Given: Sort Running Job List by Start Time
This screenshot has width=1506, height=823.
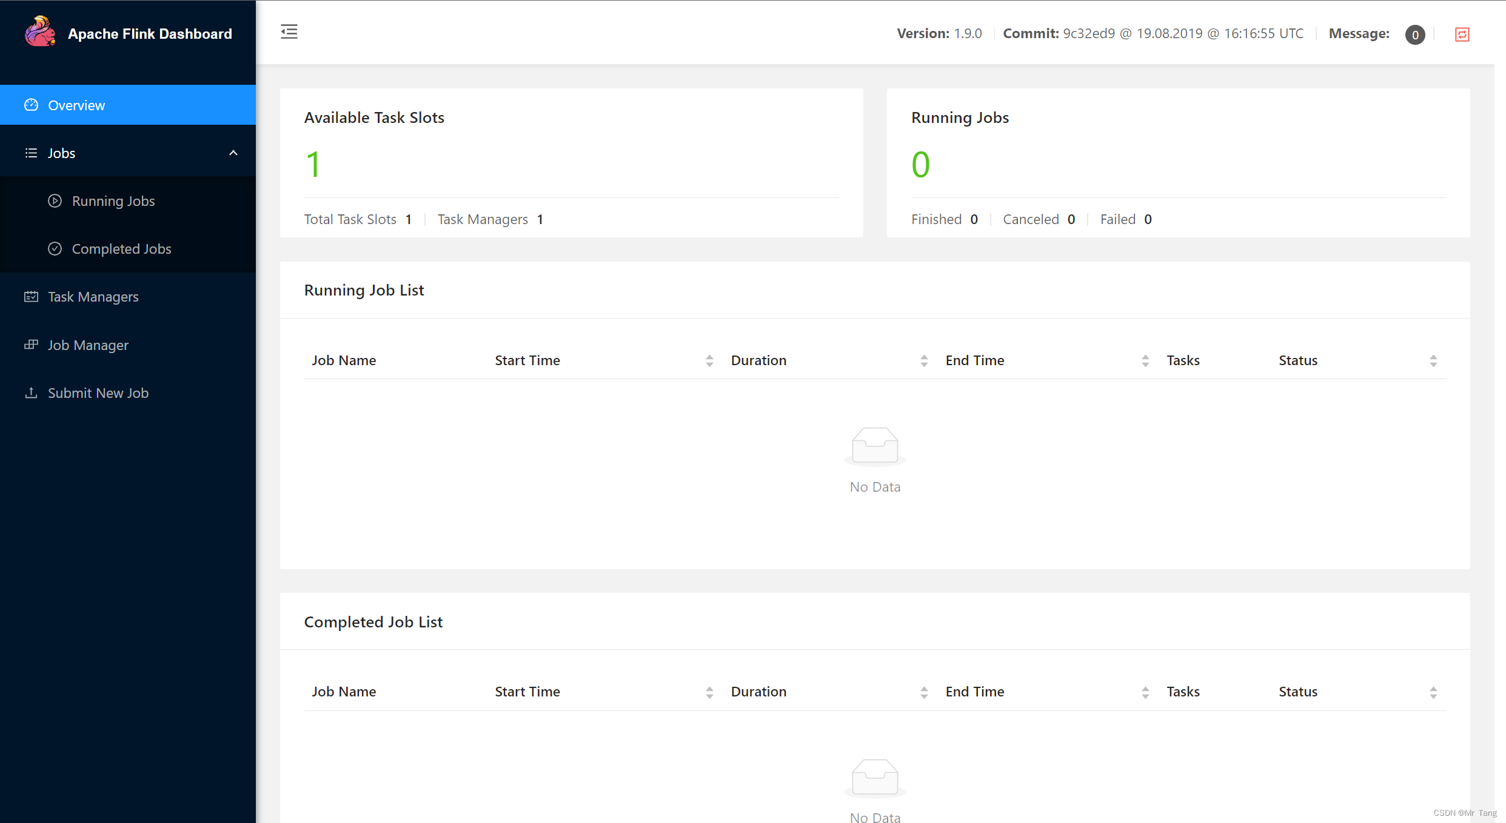Looking at the screenshot, I should point(709,361).
